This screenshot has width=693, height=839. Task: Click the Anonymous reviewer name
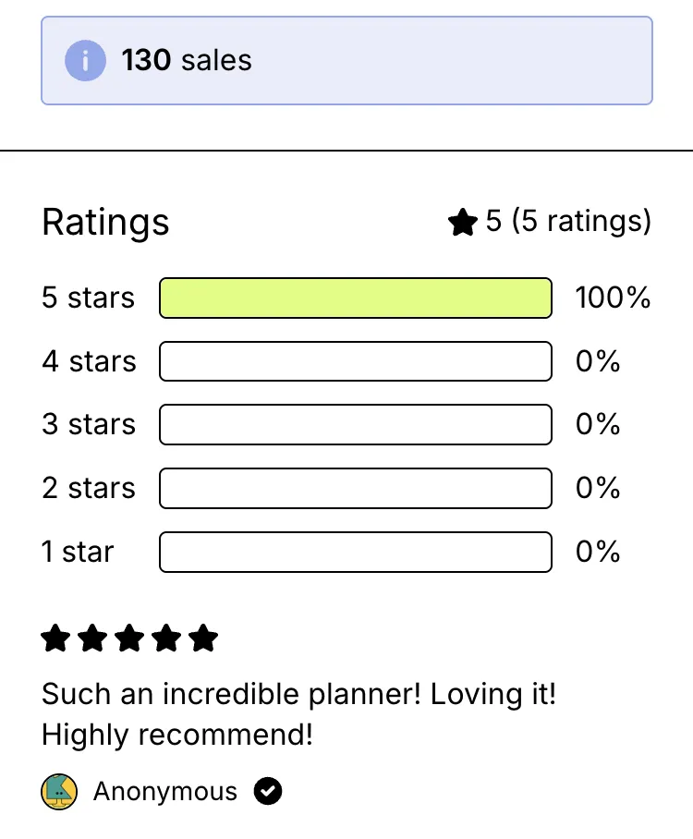[x=165, y=791]
